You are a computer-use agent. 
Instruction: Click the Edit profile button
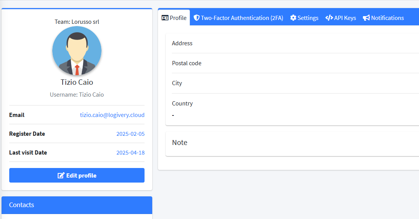[x=77, y=175]
